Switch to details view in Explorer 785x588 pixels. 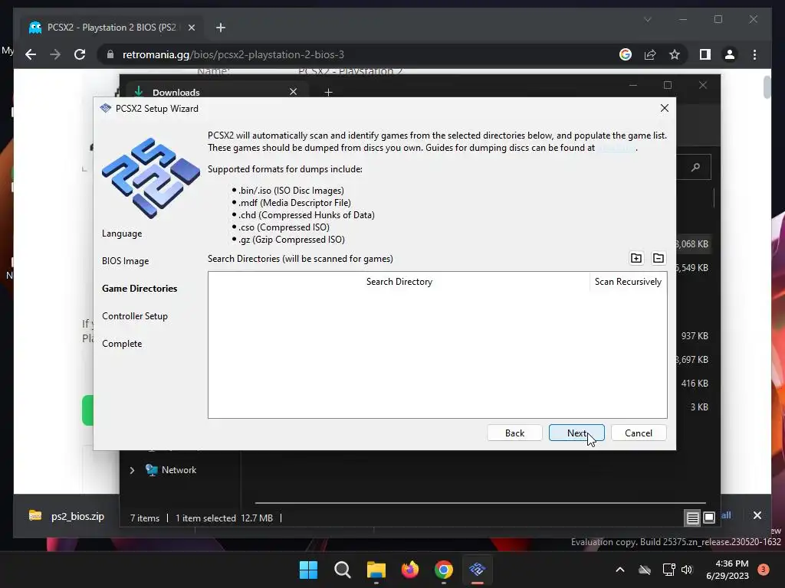point(692,518)
